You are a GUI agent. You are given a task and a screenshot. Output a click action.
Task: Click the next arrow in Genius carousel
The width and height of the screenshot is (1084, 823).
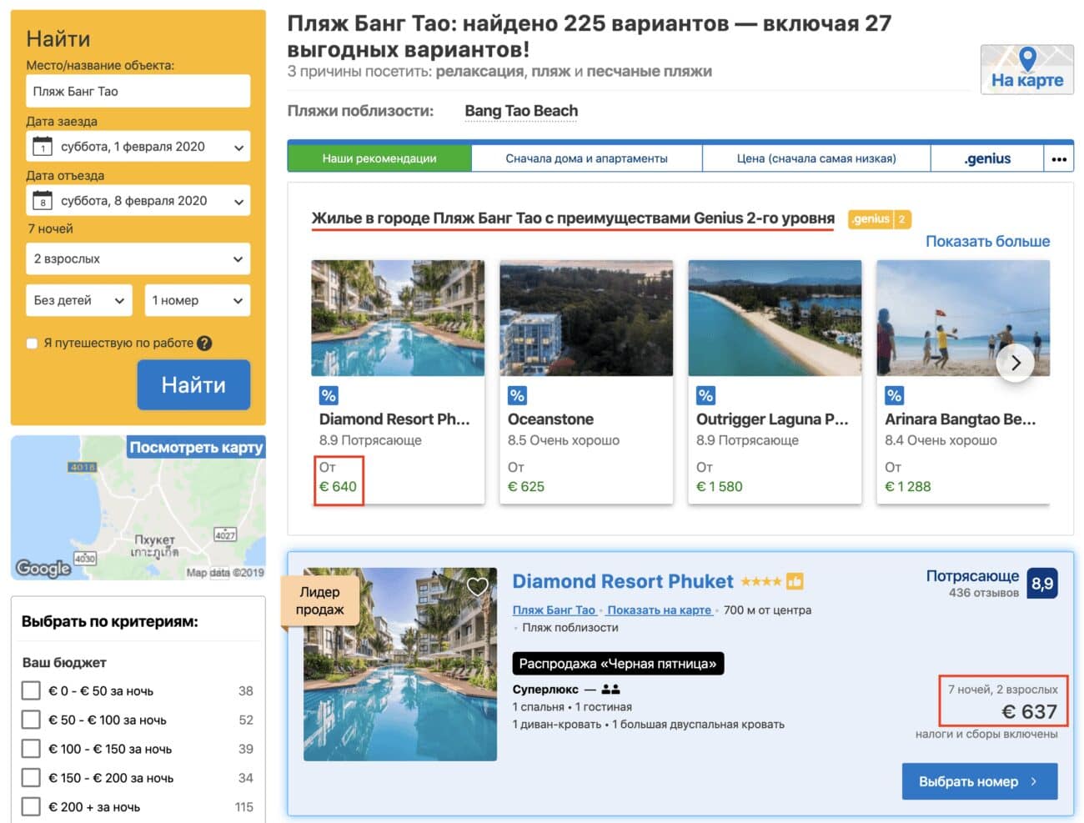click(1015, 363)
